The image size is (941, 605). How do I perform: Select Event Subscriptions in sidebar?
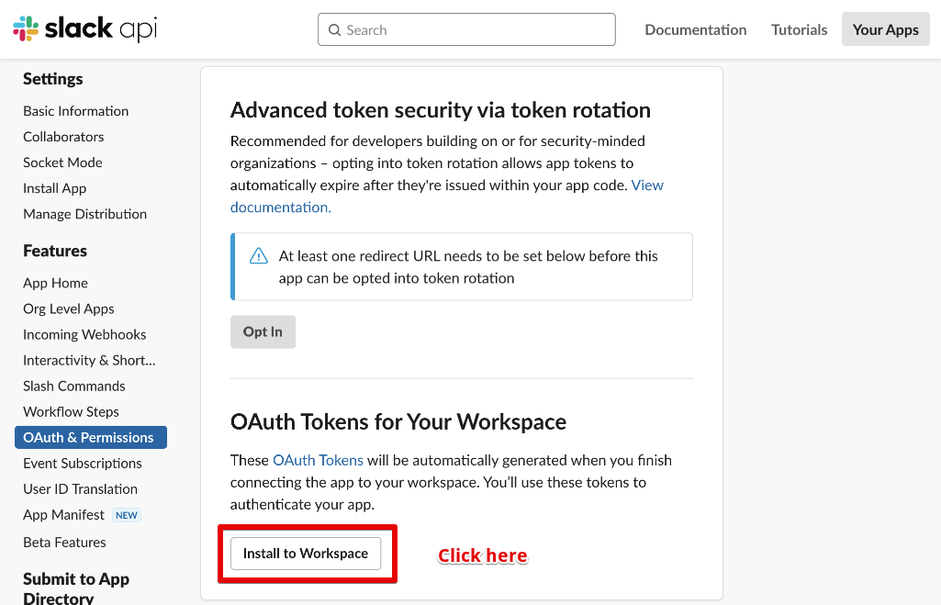click(83, 464)
